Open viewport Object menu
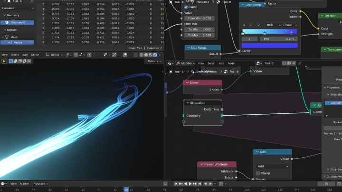This screenshot has width=342, height=192. tap(35, 55)
